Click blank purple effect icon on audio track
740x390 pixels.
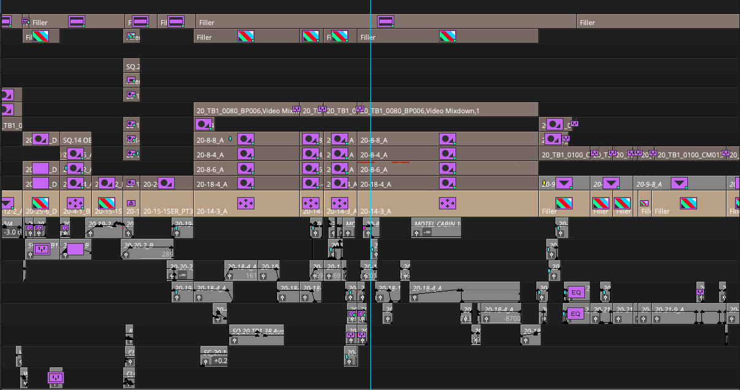click(75, 249)
